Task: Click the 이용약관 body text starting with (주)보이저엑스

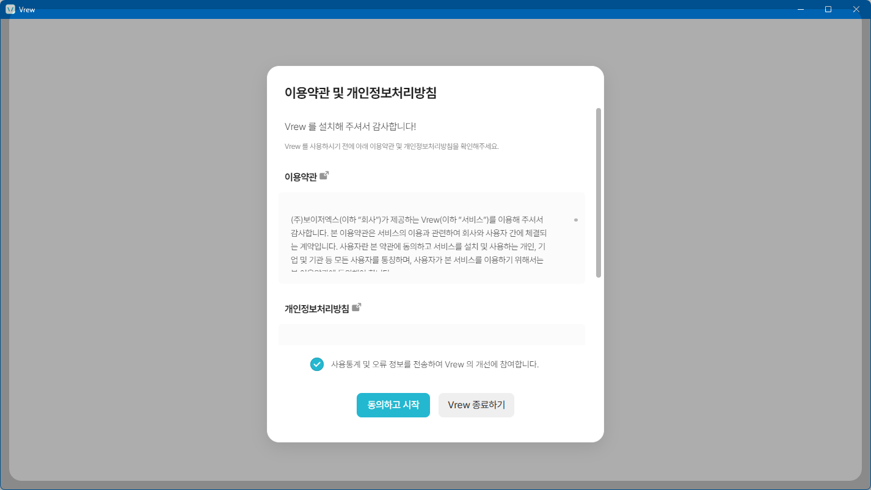Action: click(419, 244)
